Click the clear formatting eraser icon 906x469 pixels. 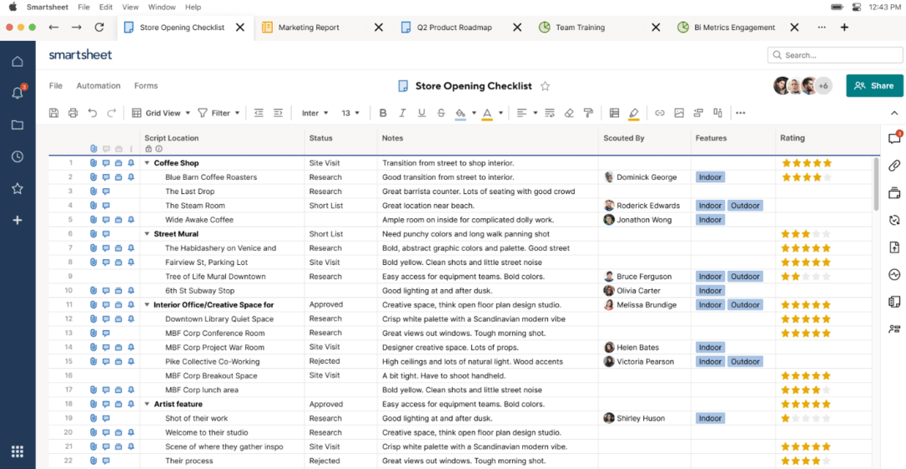(569, 113)
